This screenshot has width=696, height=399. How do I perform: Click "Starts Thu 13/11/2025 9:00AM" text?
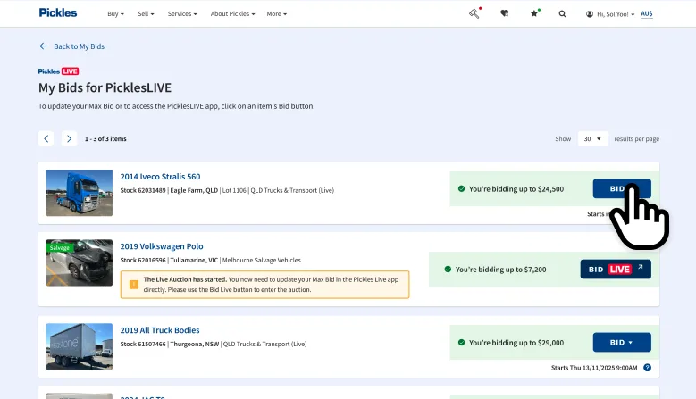tap(594, 368)
